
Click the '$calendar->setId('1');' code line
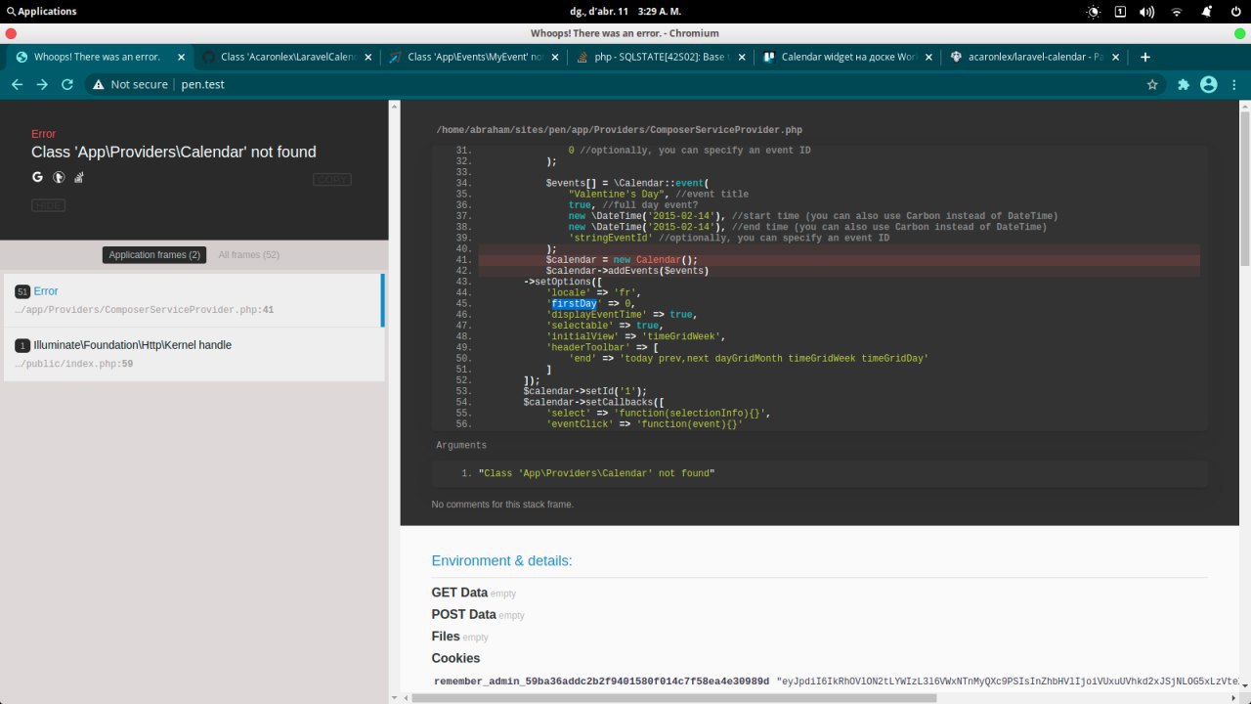(x=585, y=391)
